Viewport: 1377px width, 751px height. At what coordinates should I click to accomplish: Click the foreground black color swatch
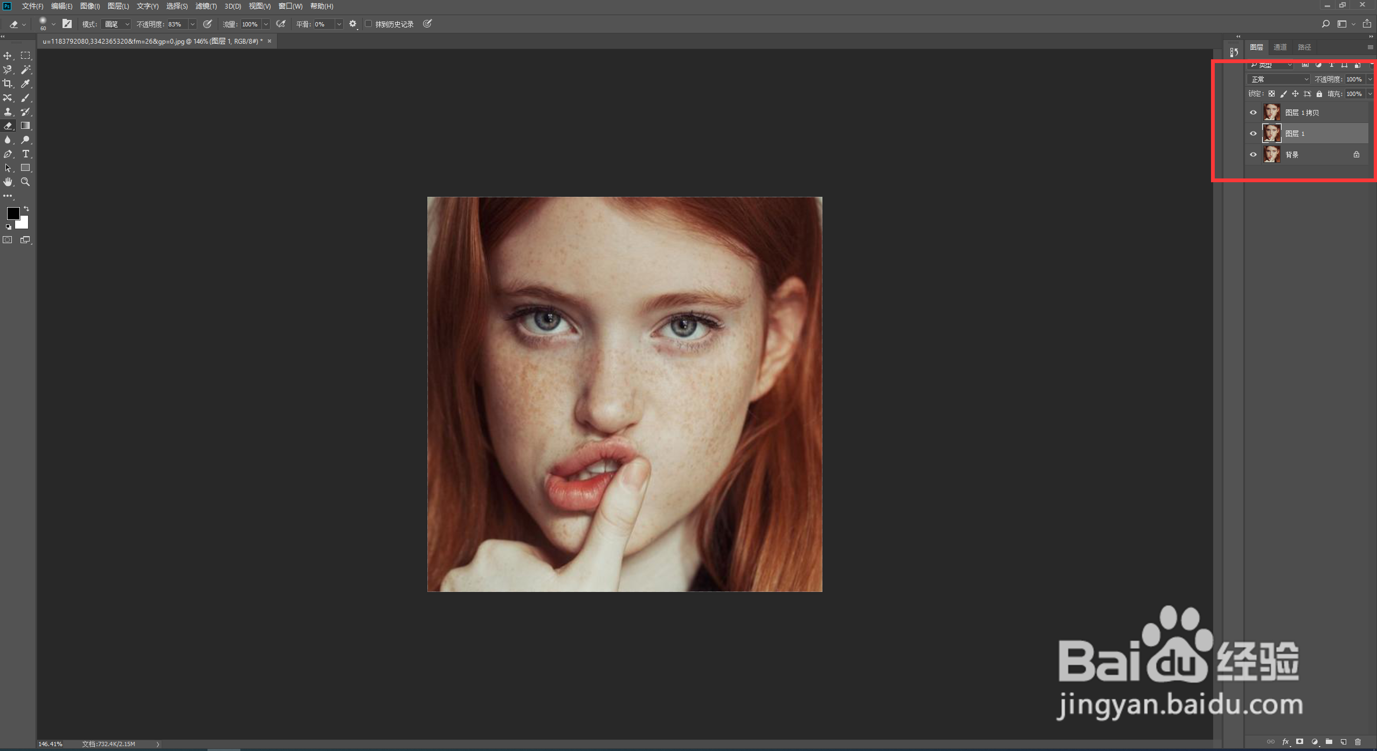(x=12, y=213)
